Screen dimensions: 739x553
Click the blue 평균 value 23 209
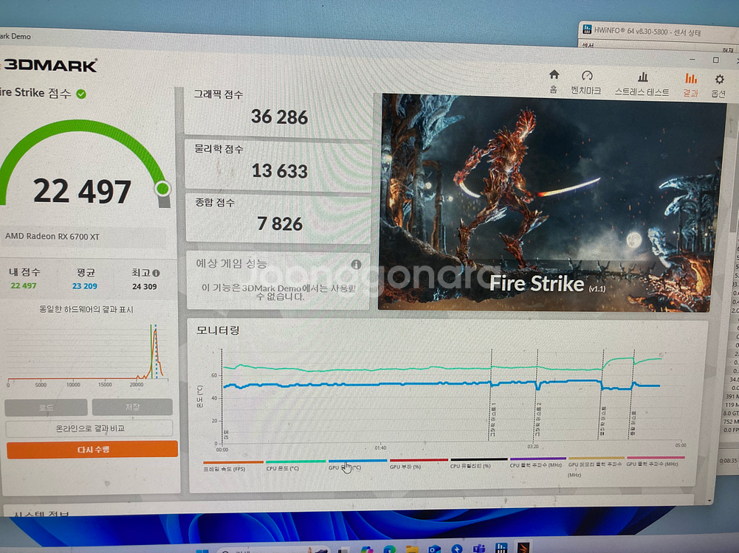pyautogui.click(x=85, y=286)
